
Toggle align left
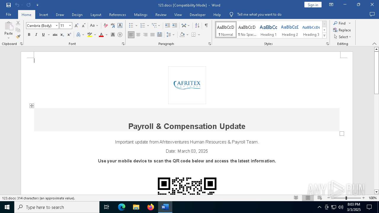coord(131,35)
